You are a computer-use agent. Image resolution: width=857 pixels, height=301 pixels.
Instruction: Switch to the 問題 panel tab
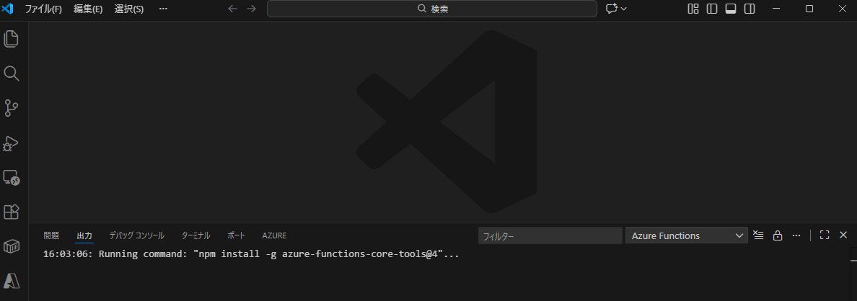pyautogui.click(x=51, y=235)
